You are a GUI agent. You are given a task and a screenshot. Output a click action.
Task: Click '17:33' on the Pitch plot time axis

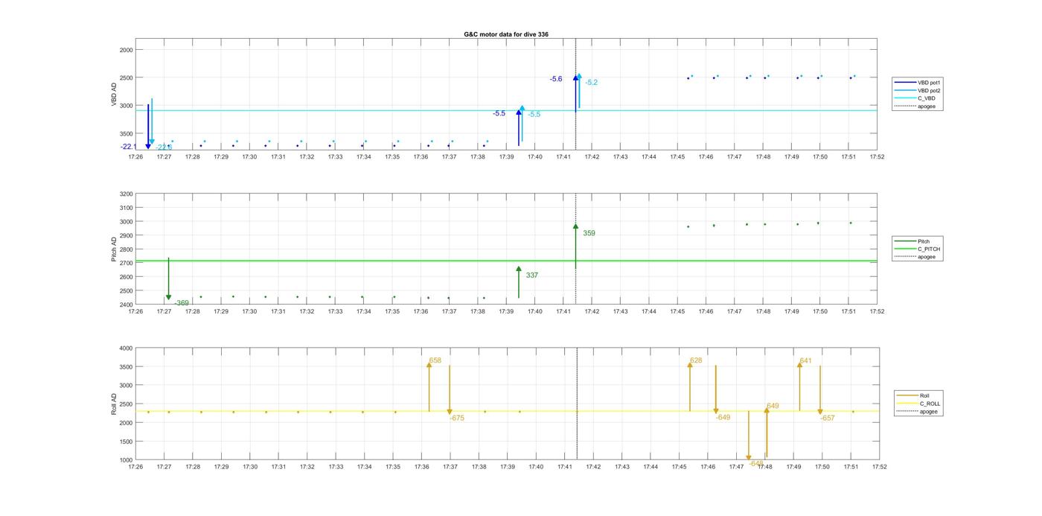pos(335,311)
